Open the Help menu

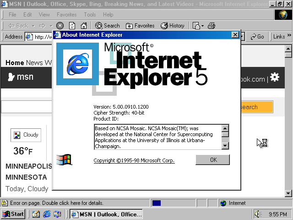108,15
